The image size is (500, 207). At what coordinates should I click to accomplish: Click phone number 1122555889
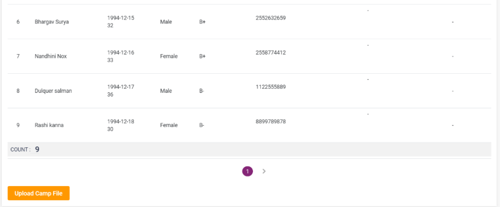coord(271,87)
